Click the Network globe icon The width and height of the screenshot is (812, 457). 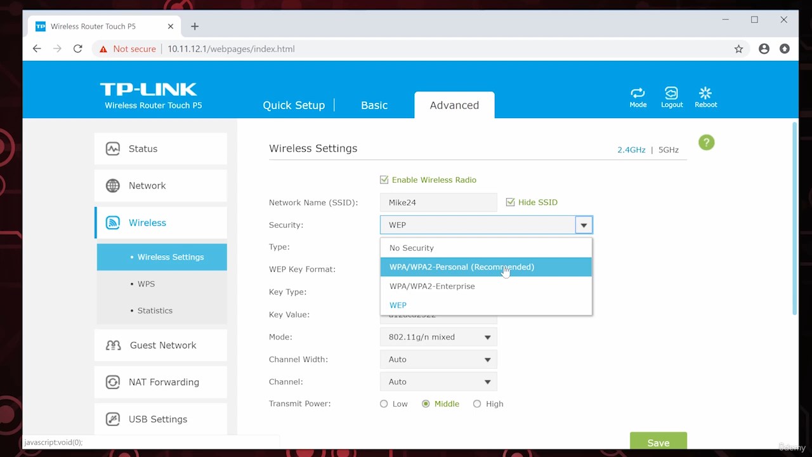click(x=113, y=185)
